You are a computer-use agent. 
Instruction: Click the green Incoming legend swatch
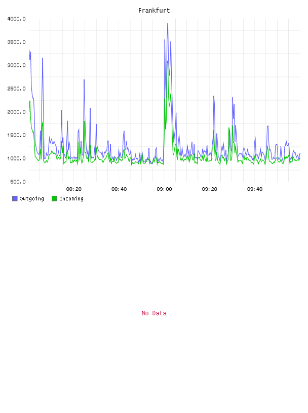54,198
